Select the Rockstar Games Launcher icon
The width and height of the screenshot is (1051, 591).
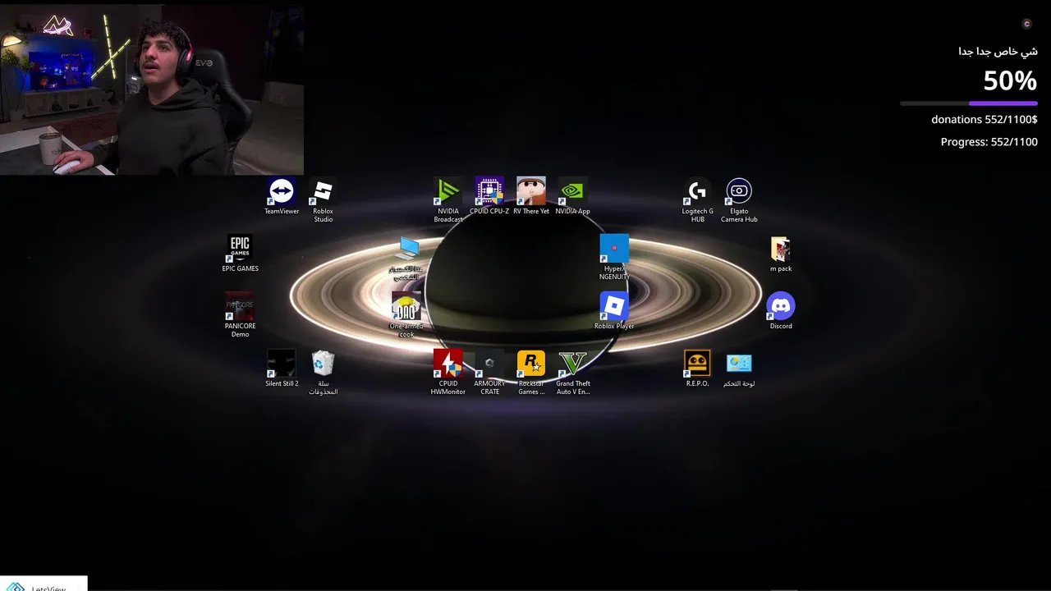pos(531,373)
